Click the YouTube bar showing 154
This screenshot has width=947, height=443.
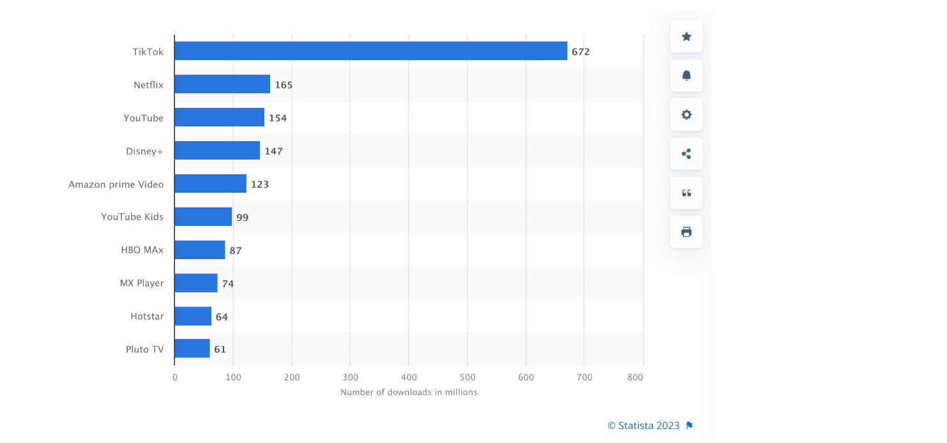click(220, 117)
